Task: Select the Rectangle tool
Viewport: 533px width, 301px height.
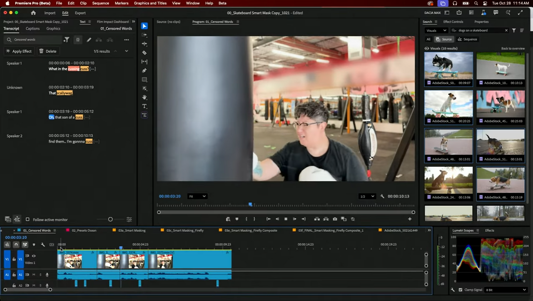Action: (144, 79)
